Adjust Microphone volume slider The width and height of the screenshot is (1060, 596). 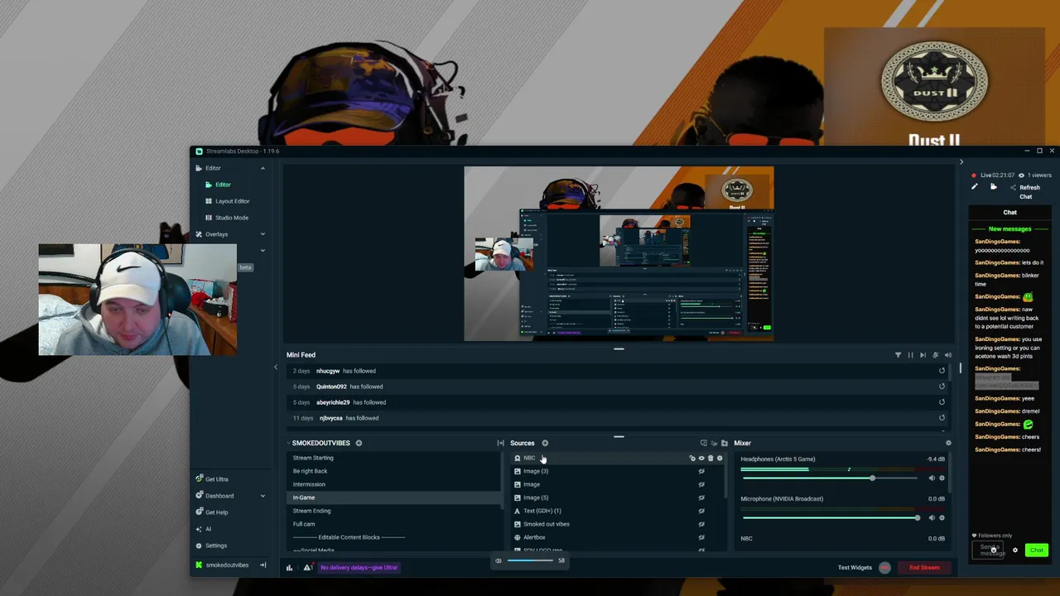[x=831, y=517]
